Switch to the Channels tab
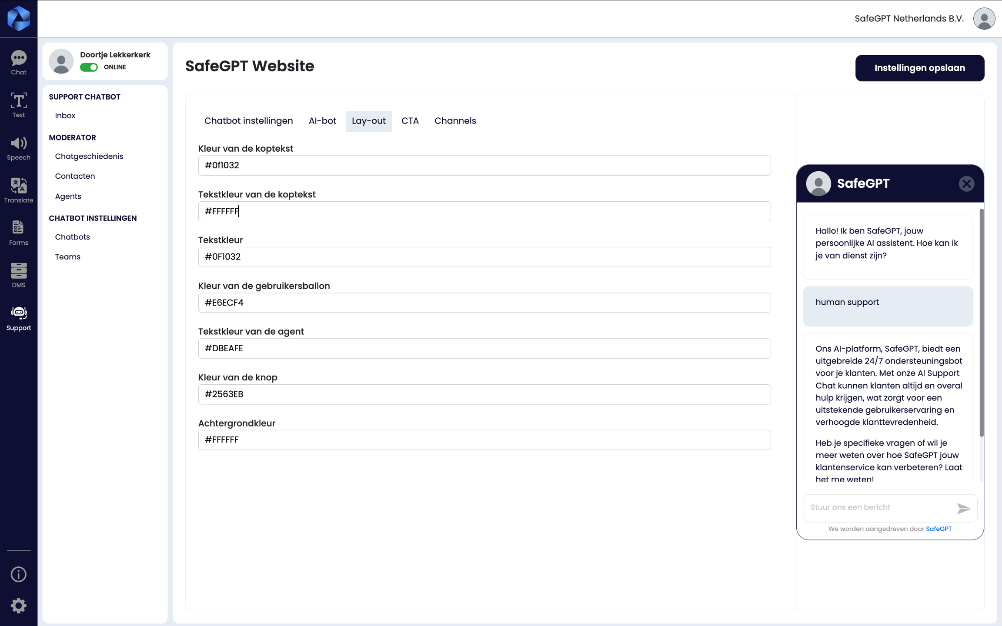The width and height of the screenshot is (1002, 626). pyautogui.click(x=455, y=121)
